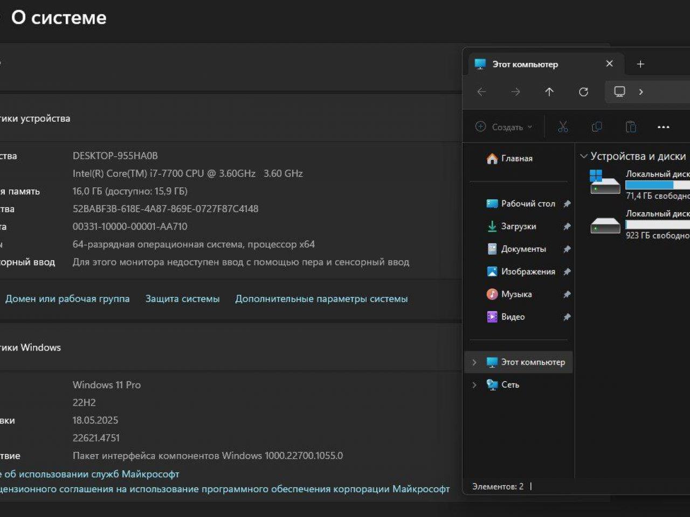
Task: Go forward in File Explorer
Action: coord(516,92)
